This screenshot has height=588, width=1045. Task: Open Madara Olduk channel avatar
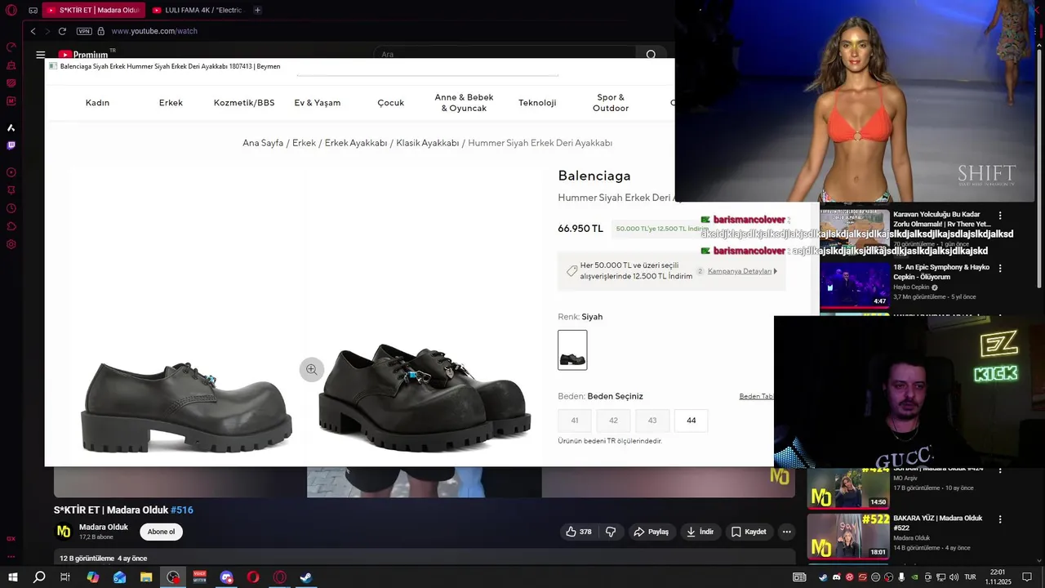[64, 532]
